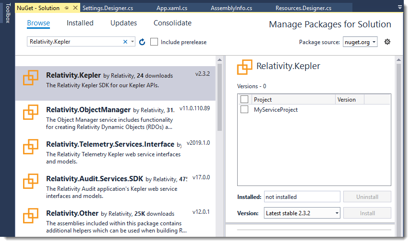Close the NuGet - Solution tab
This screenshot has width=411, height=244.
coord(75,8)
